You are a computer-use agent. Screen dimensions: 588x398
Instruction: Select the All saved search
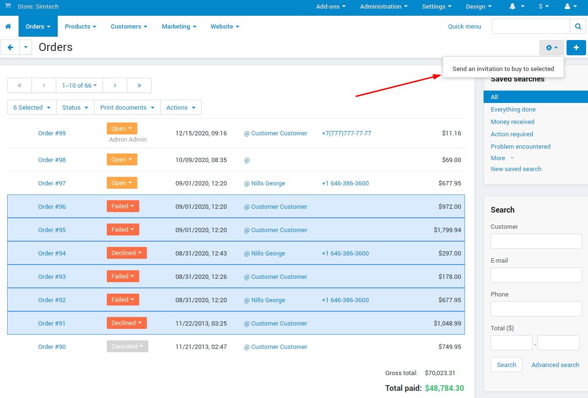[536, 97]
